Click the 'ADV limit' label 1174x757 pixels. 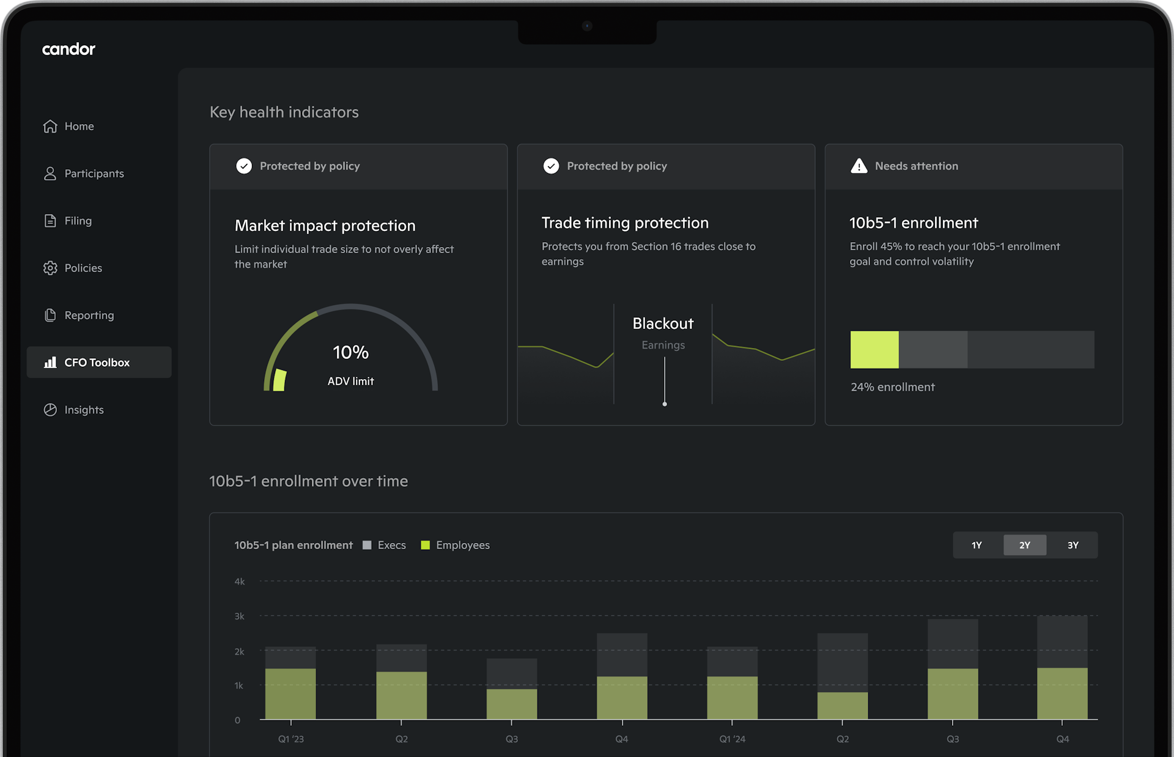[350, 381]
